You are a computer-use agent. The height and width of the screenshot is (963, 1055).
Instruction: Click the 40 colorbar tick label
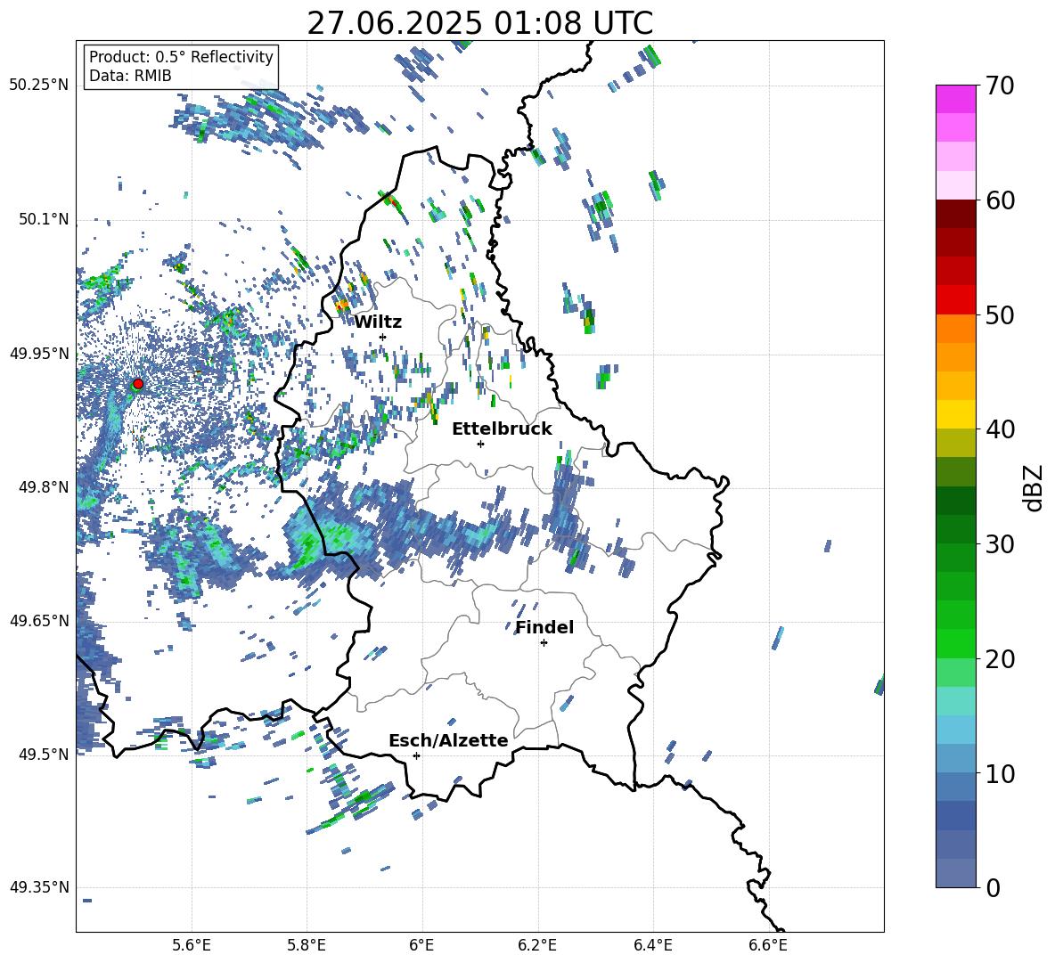1000,429
